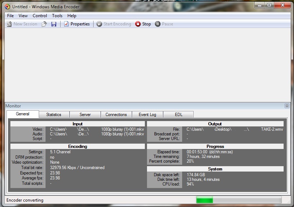Switch to the EDL tab
The image size is (294, 207).
click(179, 115)
